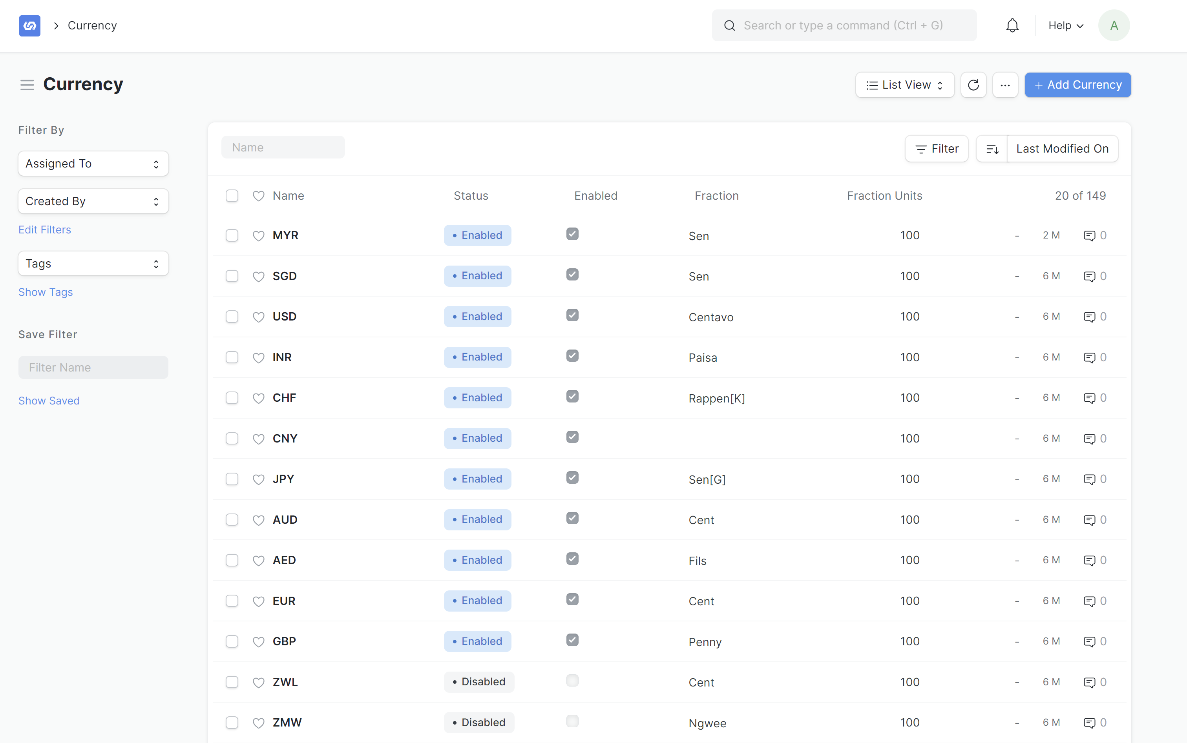This screenshot has height=743, width=1187.
Task: Toggle the sidebar hamburger icon
Action: 27,85
